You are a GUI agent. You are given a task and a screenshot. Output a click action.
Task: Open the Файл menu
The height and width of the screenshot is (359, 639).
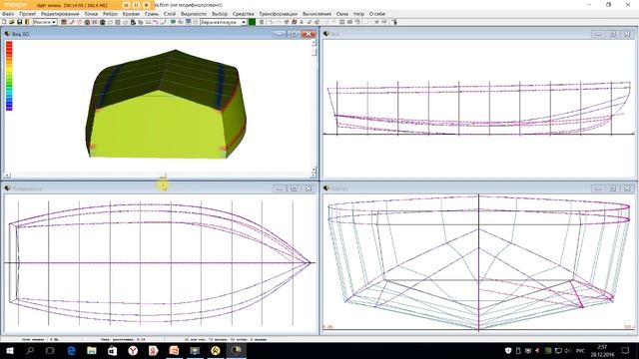coord(8,14)
